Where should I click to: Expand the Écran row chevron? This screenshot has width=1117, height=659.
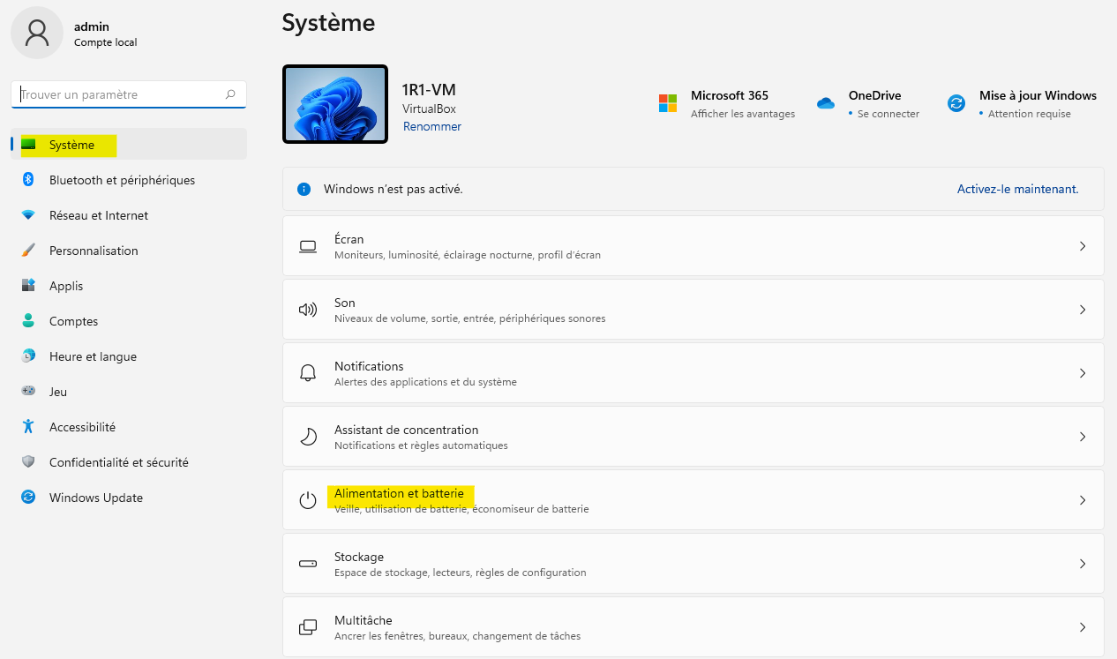(x=1083, y=247)
